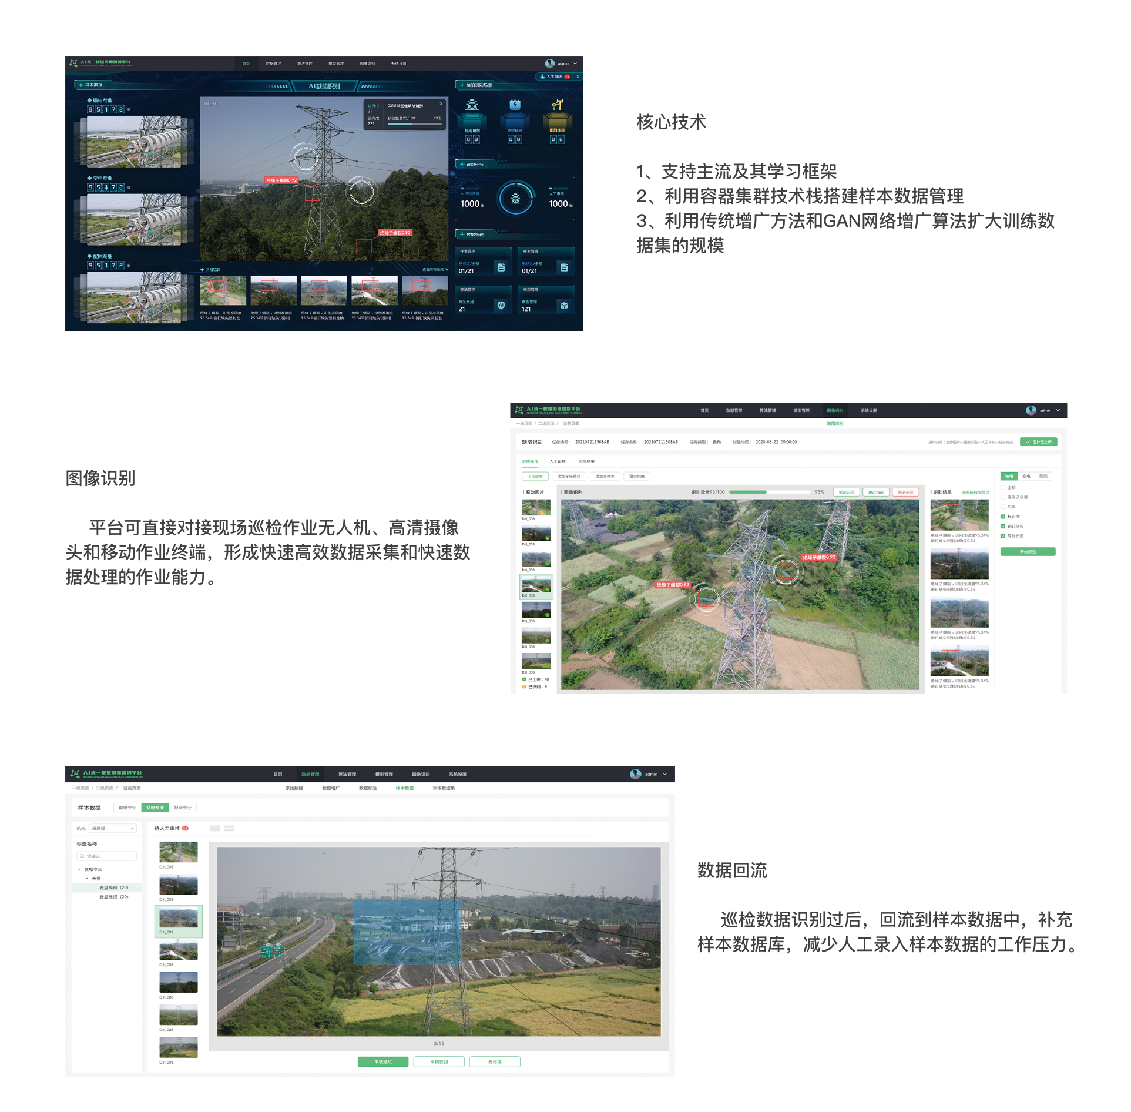Select the highlighted DJI_003 thumbnail on sample data page

click(179, 921)
